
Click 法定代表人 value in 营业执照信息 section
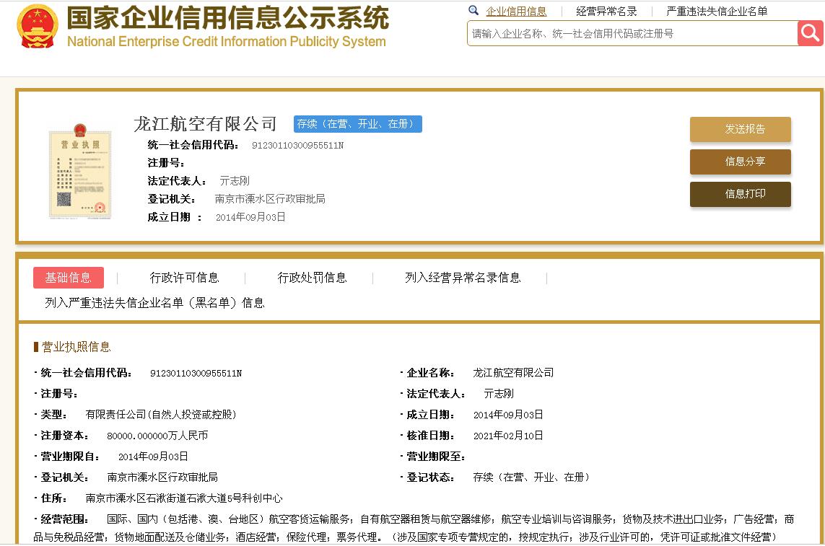[499, 394]
